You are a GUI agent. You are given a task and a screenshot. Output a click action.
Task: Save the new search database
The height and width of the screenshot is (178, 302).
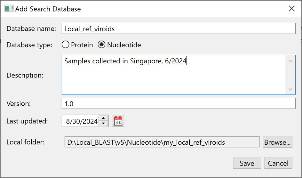click(x=247, y=163)
